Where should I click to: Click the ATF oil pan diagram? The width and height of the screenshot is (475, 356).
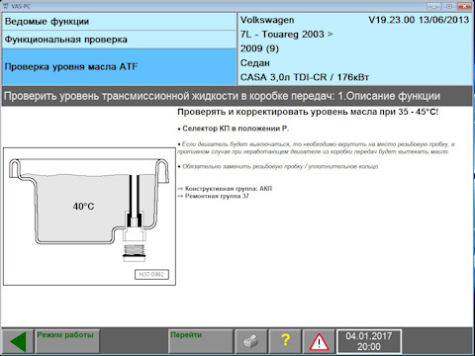tap(89, 217)
